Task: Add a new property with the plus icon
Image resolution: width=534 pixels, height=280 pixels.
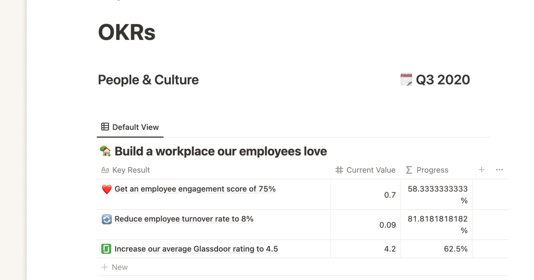Action: tap(481, 170)
